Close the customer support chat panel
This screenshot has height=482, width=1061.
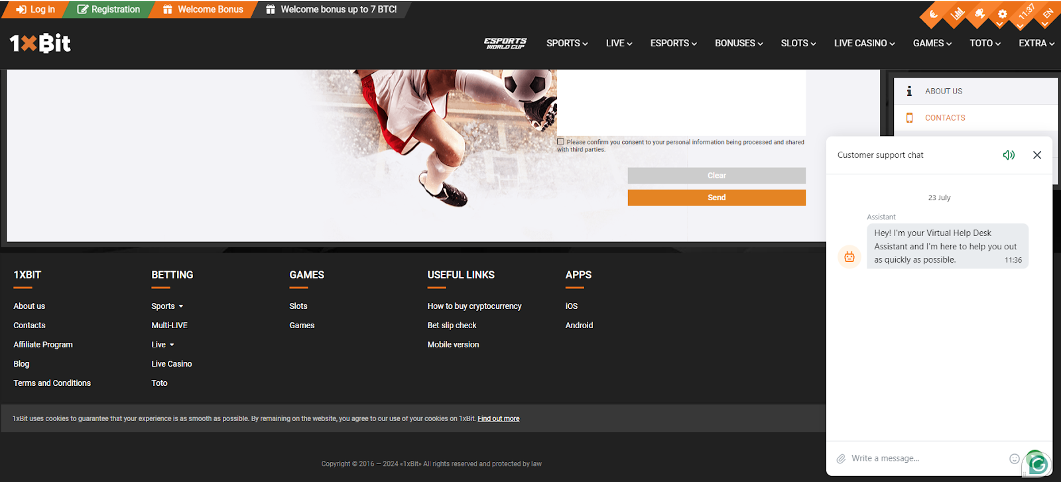coord(1037,155)
